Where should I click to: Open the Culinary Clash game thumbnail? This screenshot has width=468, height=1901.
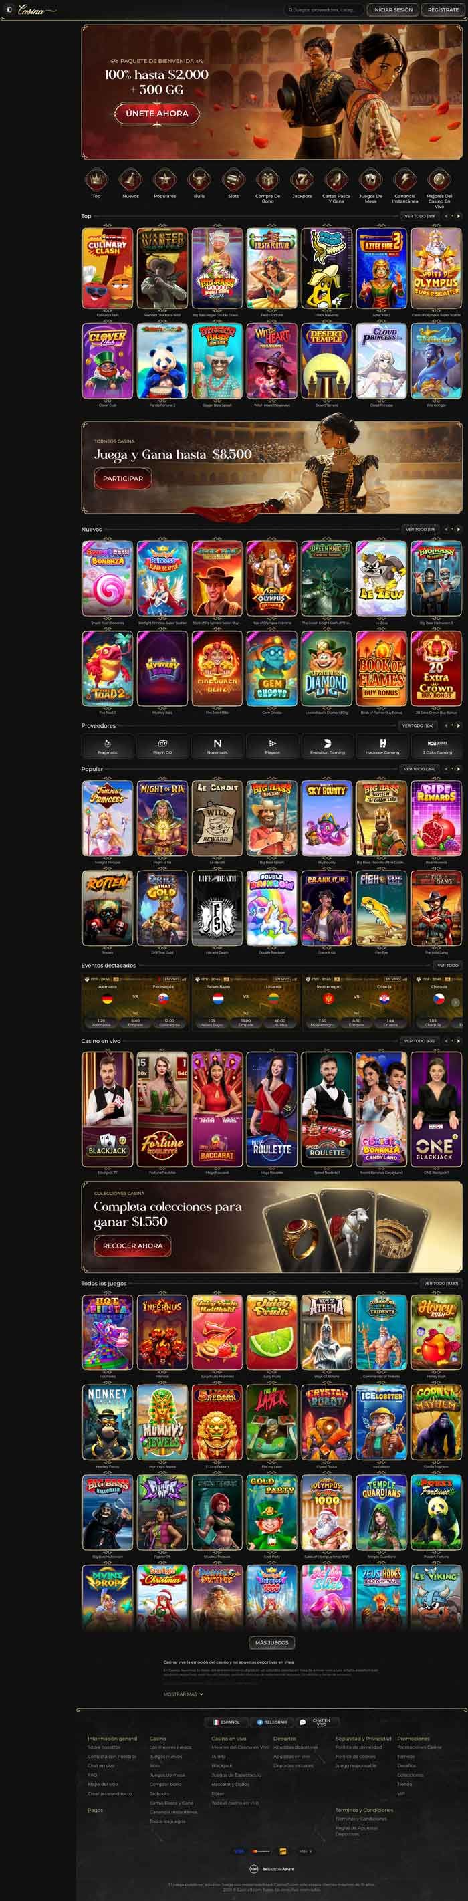coord(108,268)
